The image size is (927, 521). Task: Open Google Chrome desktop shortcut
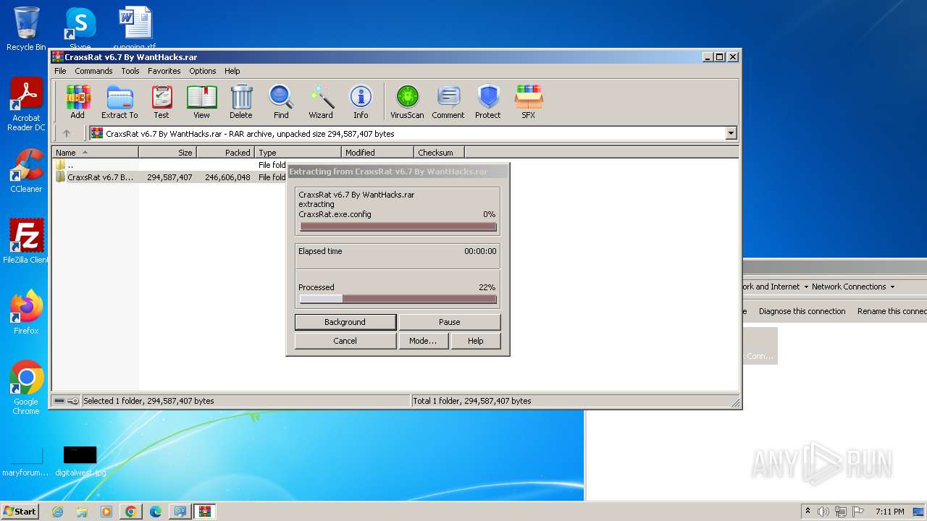tap(26, 388)
